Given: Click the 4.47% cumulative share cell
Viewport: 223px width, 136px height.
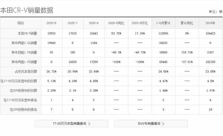Looking at the screenshot, I should pos(163,81).
